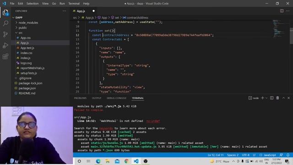Select the App.js editor tab
Viewport: 293px width, 165px height.
(x=81, y=11)
